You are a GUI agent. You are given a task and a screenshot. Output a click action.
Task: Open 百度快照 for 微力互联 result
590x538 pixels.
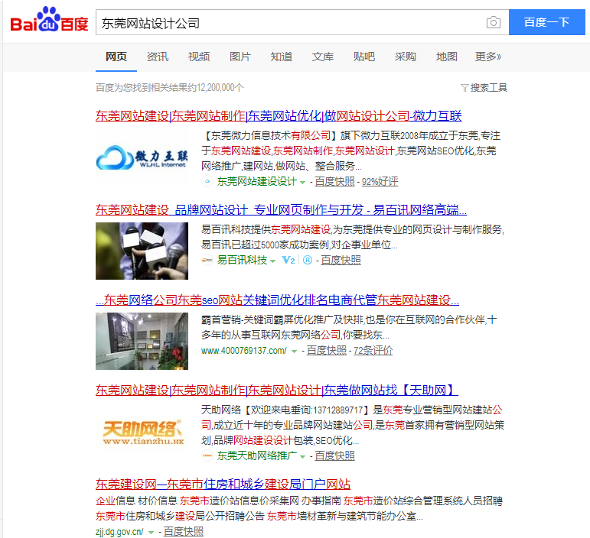point(334,181)
